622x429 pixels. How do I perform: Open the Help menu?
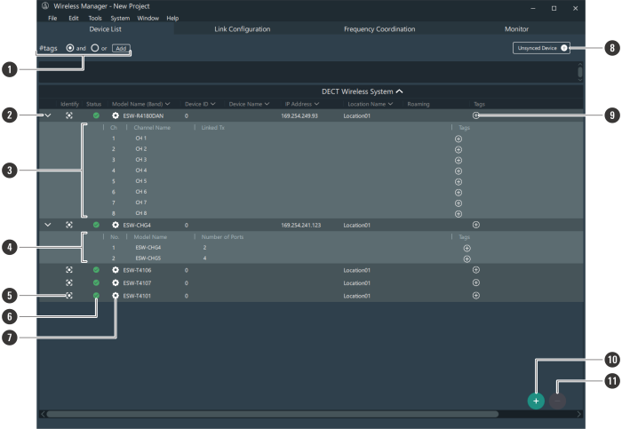172,19
